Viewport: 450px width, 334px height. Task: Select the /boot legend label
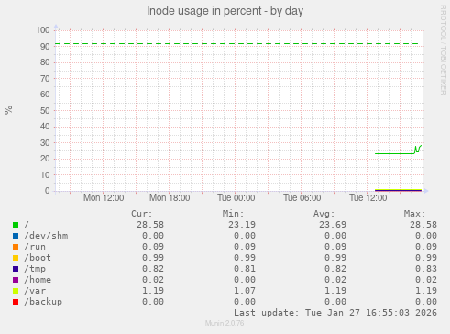point(38,258)
